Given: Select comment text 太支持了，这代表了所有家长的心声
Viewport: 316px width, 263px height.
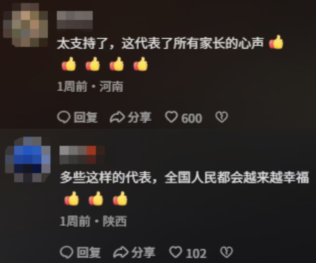Looking at the screenshot, I should (160, 43).
